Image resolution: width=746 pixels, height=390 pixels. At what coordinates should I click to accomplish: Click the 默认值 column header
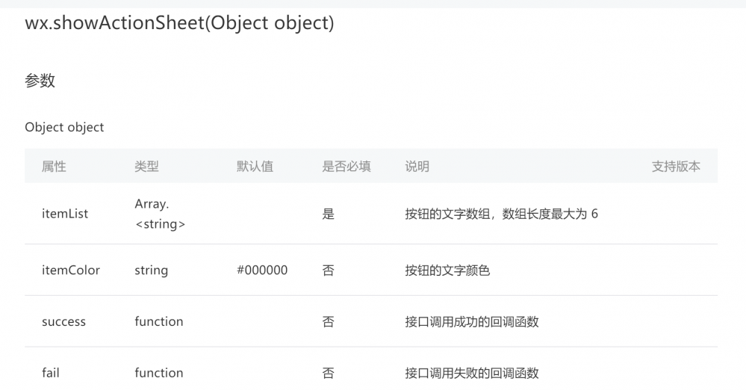click(255, 167)
